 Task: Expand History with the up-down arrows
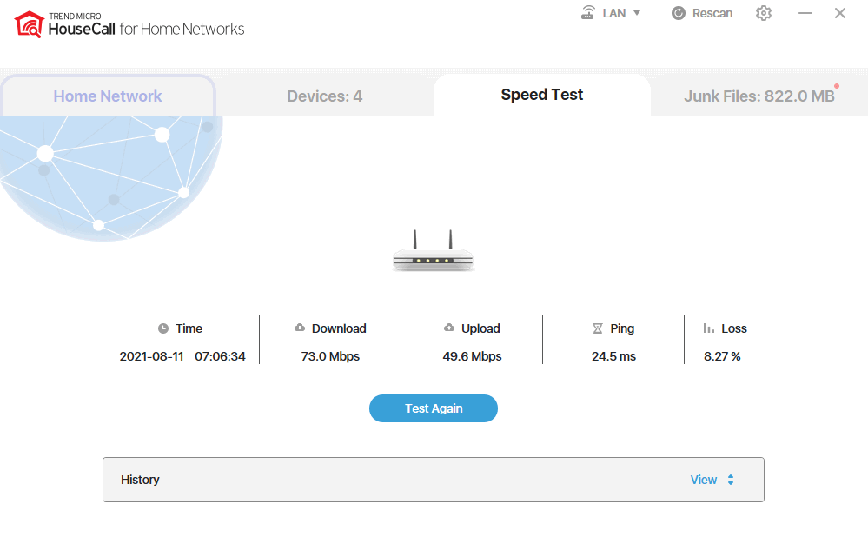731,480
